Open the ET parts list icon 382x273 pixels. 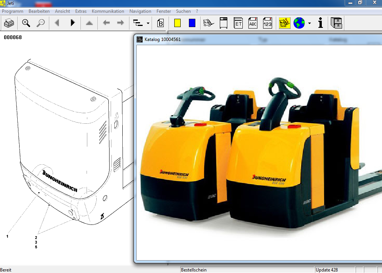click(238, 23)
